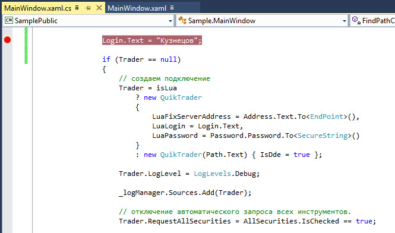The height and width of the screenshot is (233, 395).
Task: Click lock icon on MainWindow.xaml.cs tab
Action: click(77, 8)
